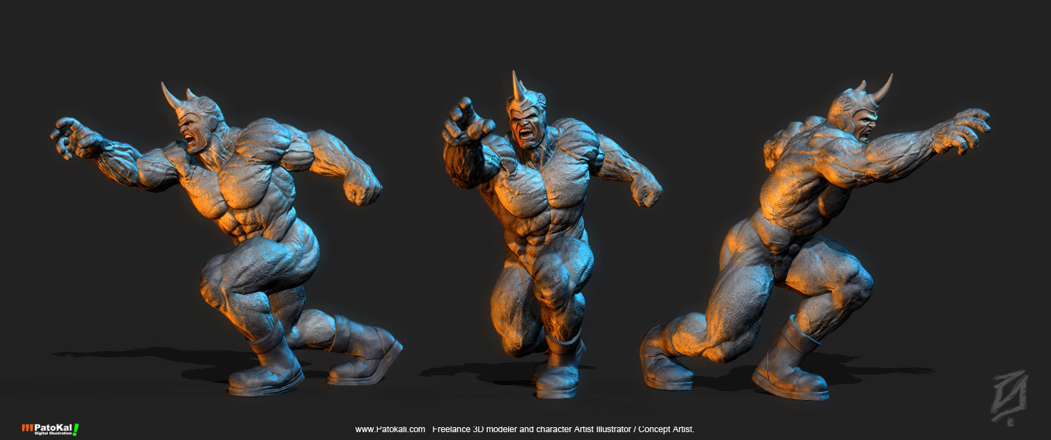Select the center front-facing rhino character render
This screenshot has height=440, width=1051.
pyautogui.click(x=552, y=234)
